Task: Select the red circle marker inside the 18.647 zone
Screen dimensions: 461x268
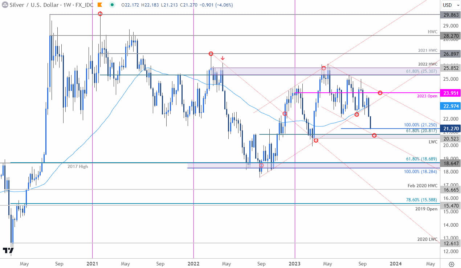Action: [261, 165]
